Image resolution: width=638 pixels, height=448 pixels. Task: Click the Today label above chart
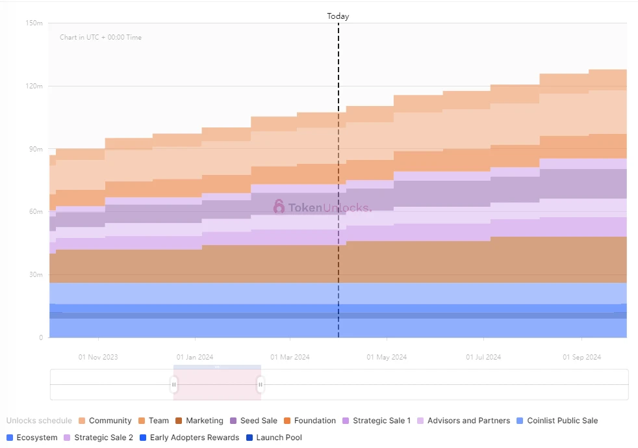coord(338,16)
